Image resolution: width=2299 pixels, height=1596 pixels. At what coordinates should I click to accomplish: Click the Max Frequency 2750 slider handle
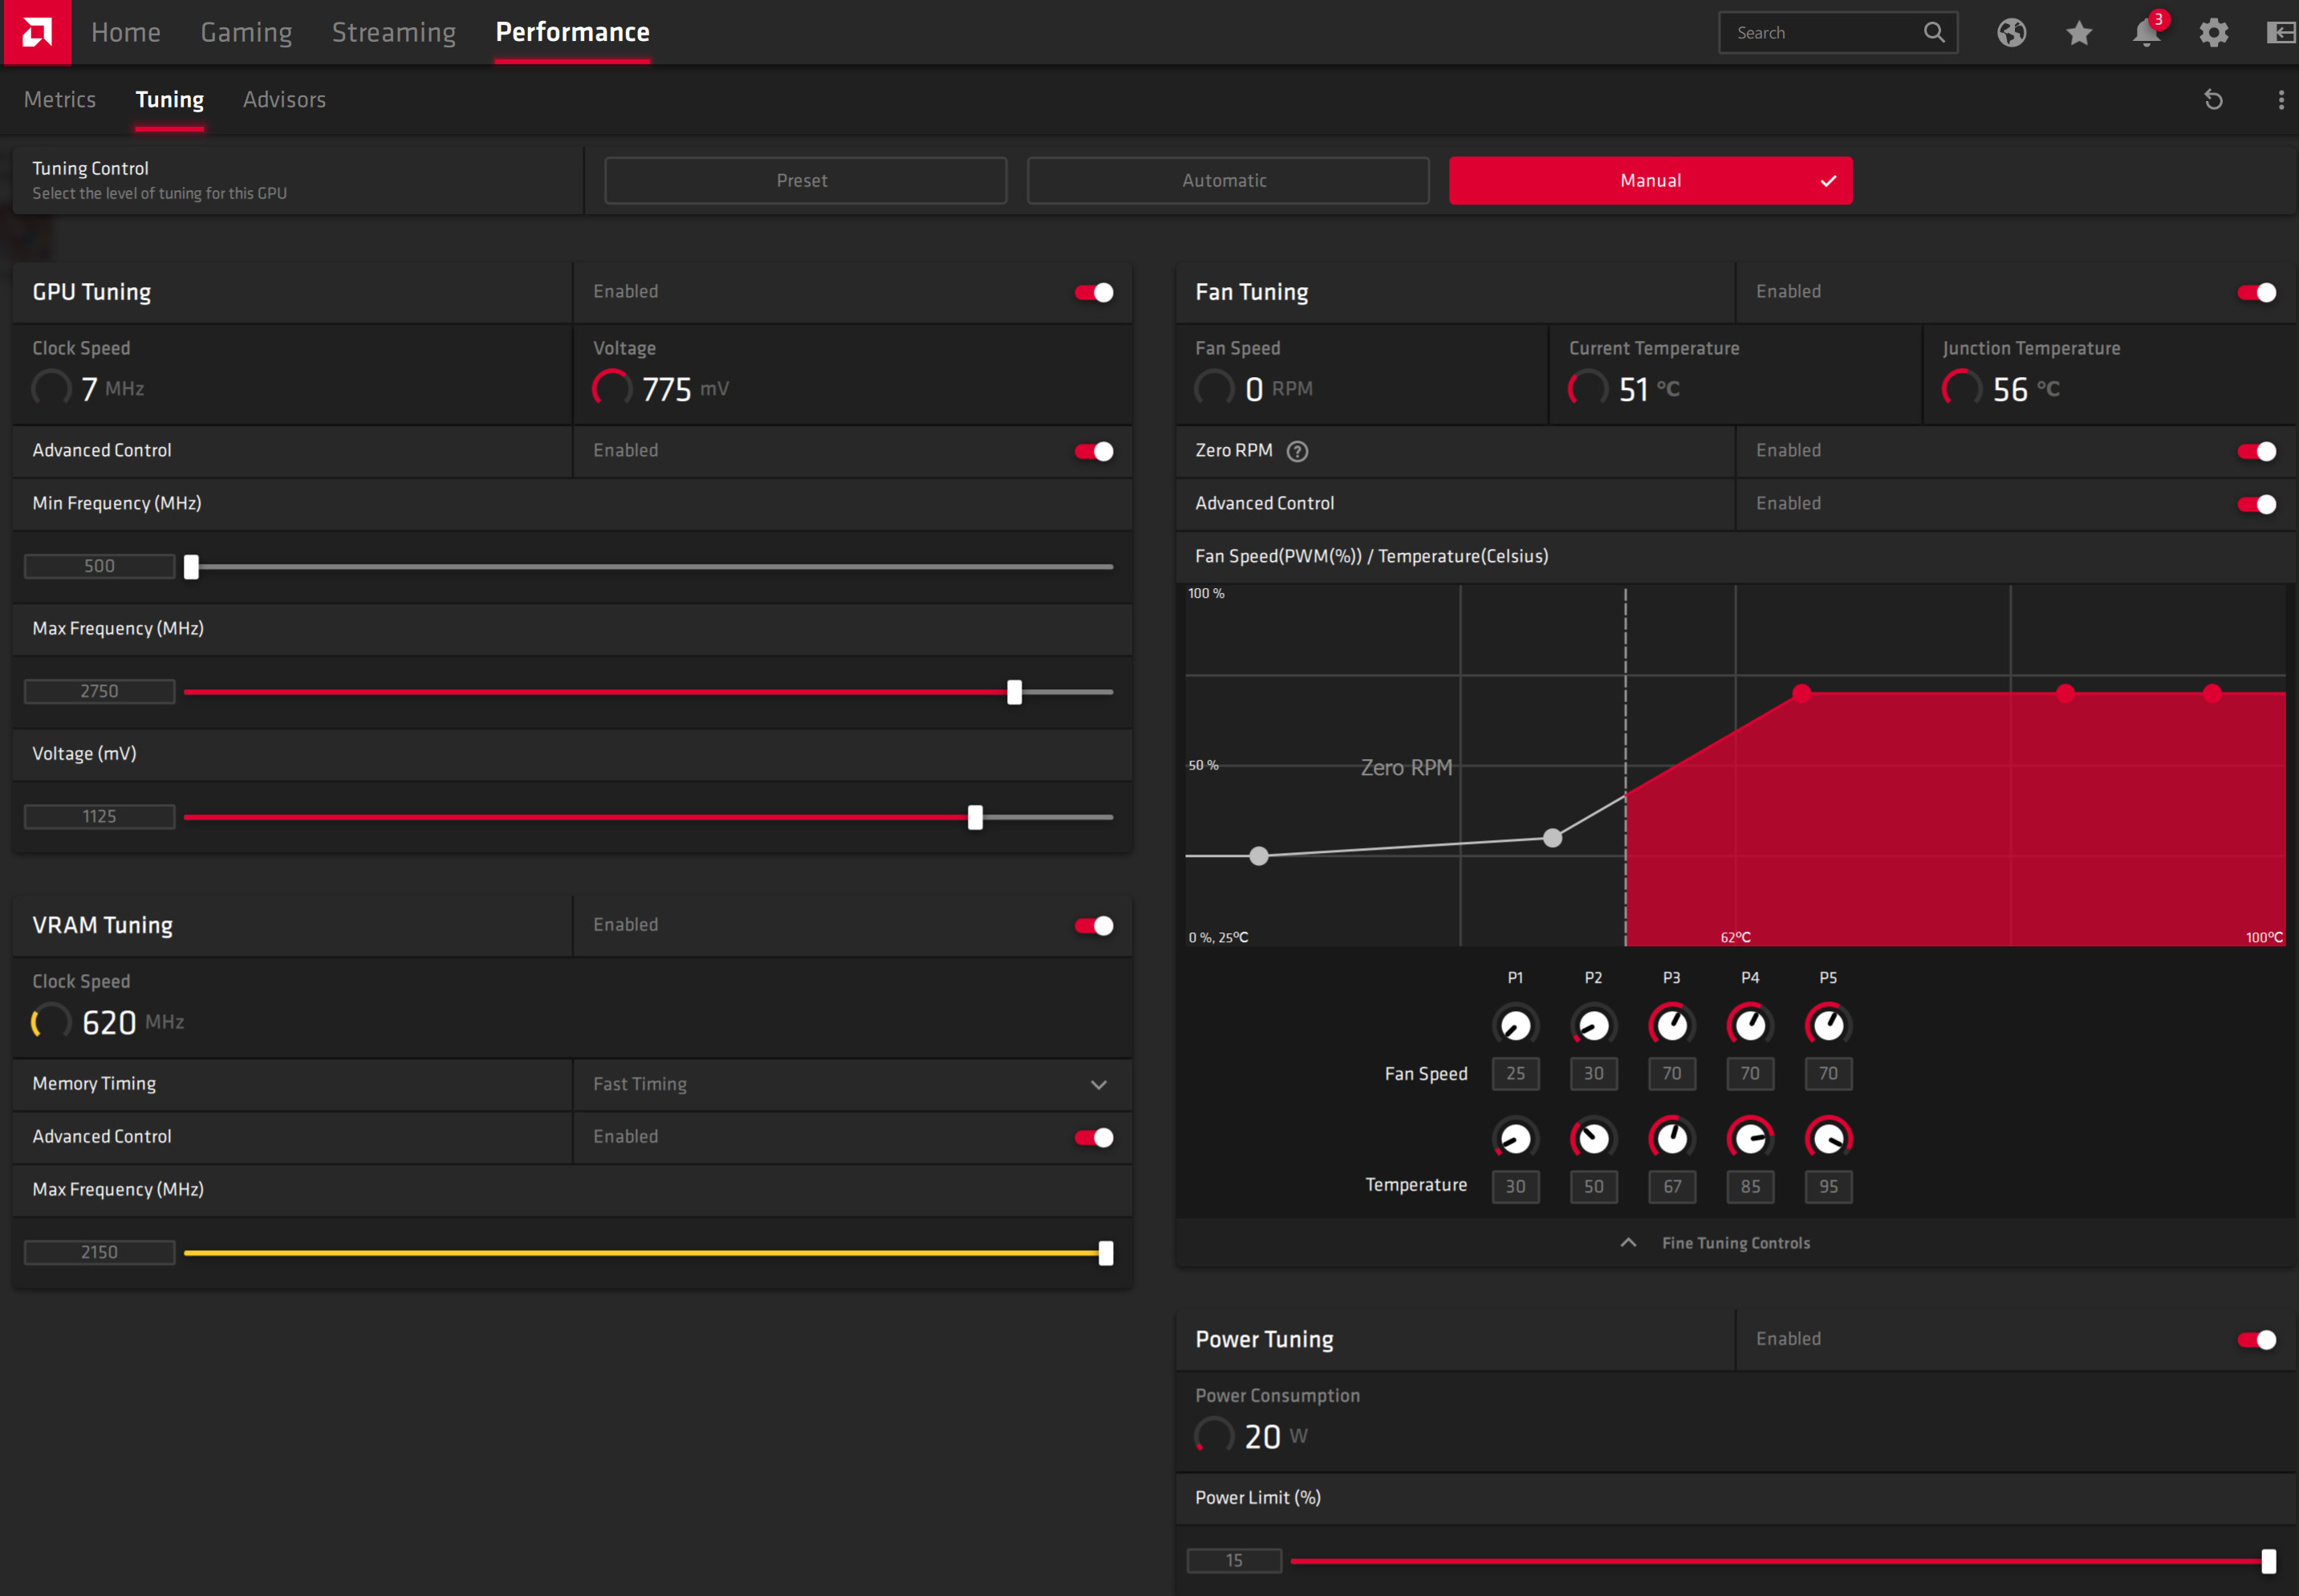pyautogui.click(x=1014, y=692)
